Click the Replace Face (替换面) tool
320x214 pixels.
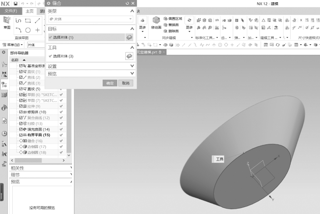point(171,25)
